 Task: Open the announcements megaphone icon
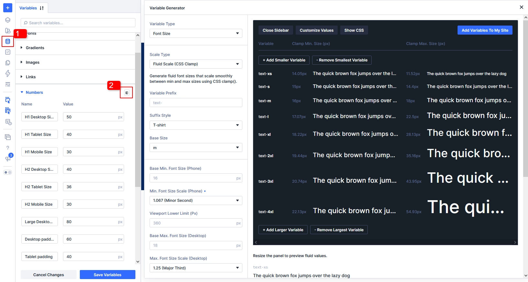point(8,158)
